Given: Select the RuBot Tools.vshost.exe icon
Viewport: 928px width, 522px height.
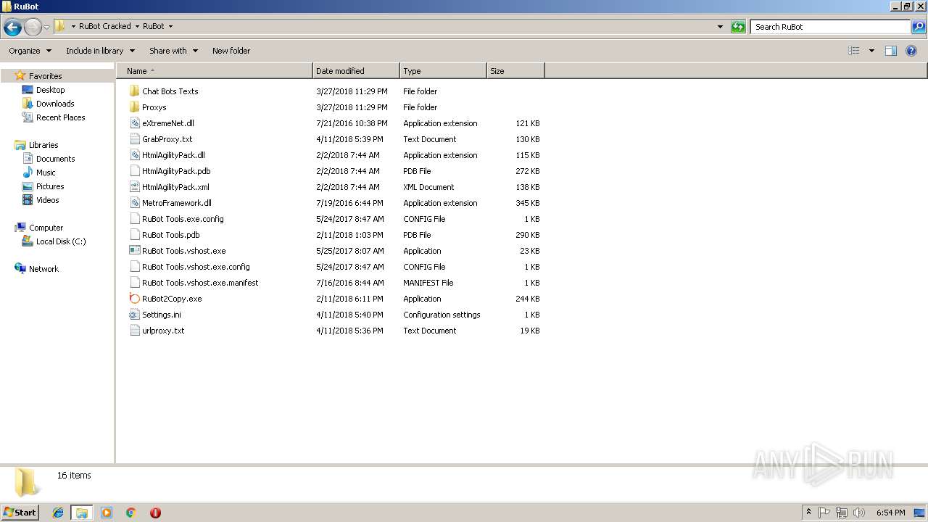Looking at the screenshot, I should 134,251.
